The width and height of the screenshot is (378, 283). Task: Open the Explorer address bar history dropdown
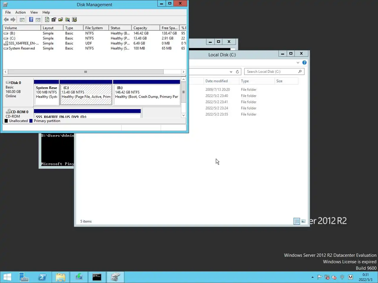click(x=231, y=72)
